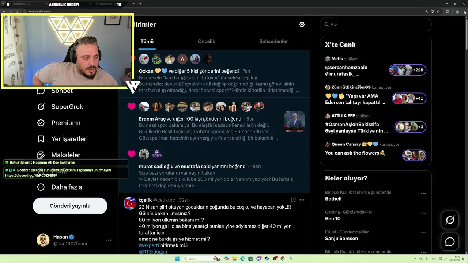Open Erdem Araç and 100 others notification
This screenshot has width=468, height=263.
(214, 121)
